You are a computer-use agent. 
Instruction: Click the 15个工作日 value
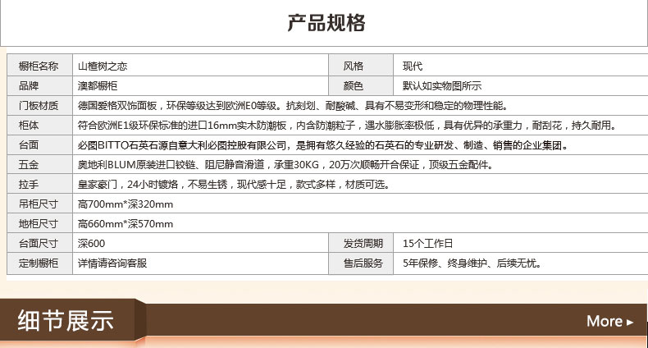point(427,243)
